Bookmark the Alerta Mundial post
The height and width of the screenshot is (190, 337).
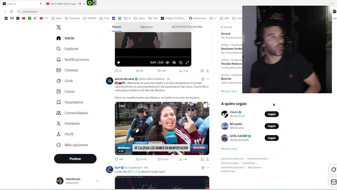click(x=202, y=159)
